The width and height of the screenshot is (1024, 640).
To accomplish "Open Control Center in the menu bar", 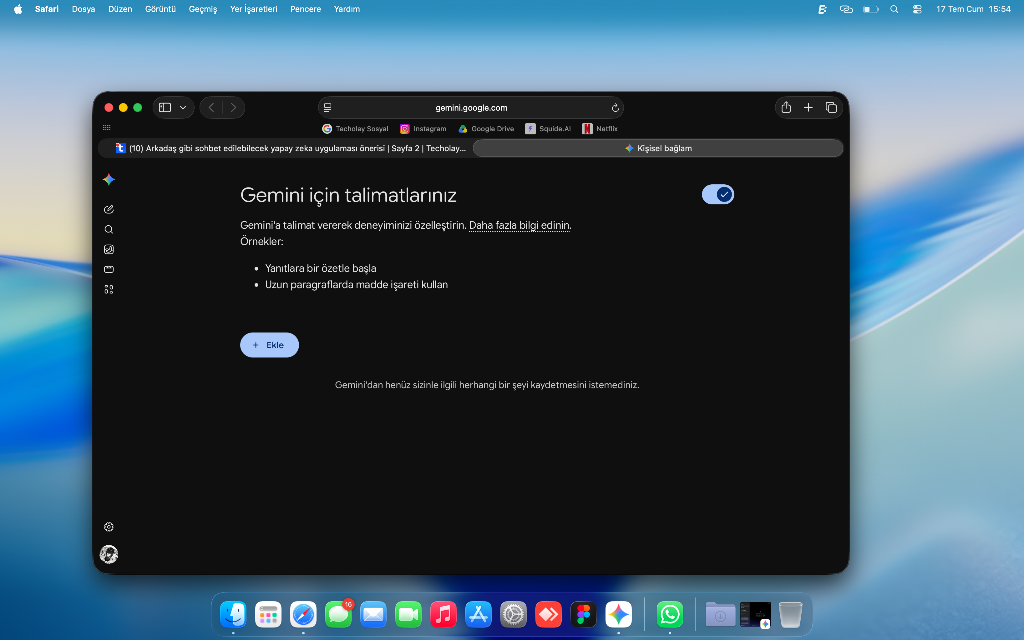I will [917, 9].
